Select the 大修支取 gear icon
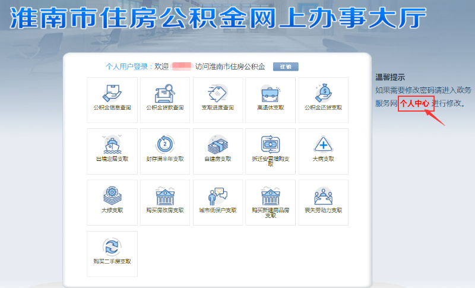Viewport: 475px width, 288px height. [x=112, y=196]
